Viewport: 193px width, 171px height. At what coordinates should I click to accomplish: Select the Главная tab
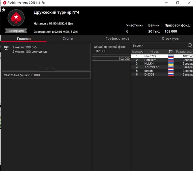coord(24,38)
